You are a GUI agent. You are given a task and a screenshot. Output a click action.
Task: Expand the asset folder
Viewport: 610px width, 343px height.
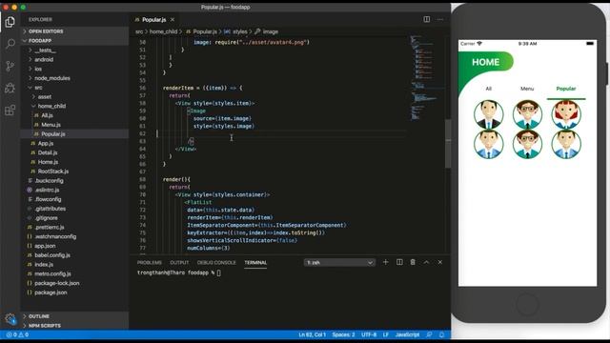point(74,97)
